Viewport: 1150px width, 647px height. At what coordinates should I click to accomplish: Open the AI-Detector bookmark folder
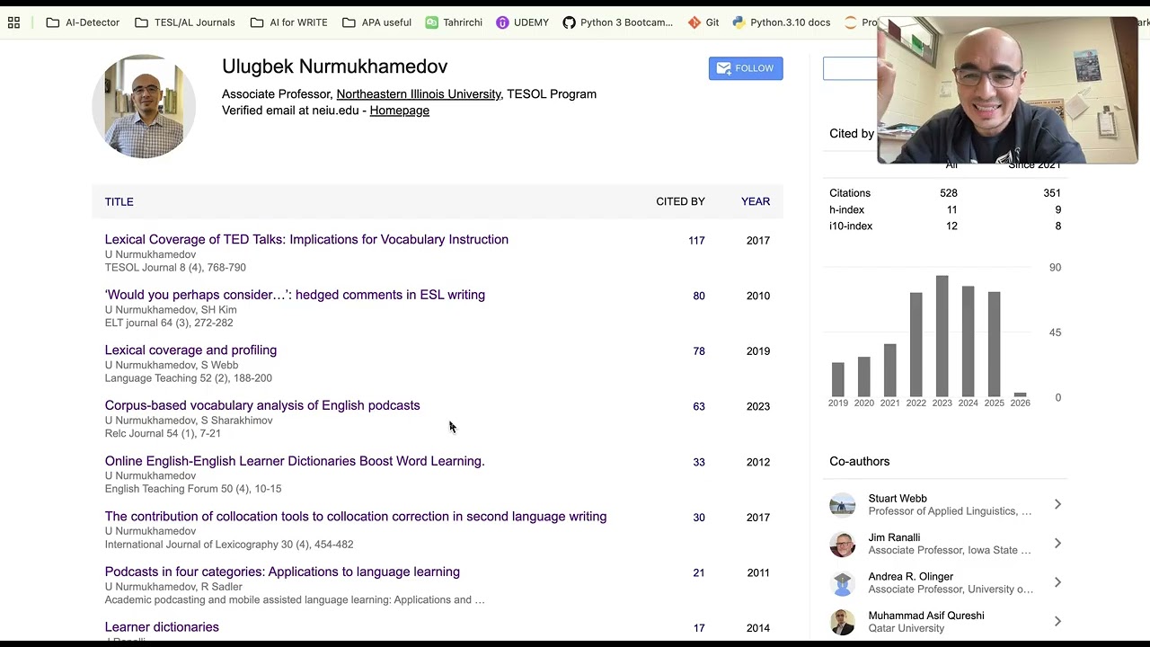click(83, 22)
